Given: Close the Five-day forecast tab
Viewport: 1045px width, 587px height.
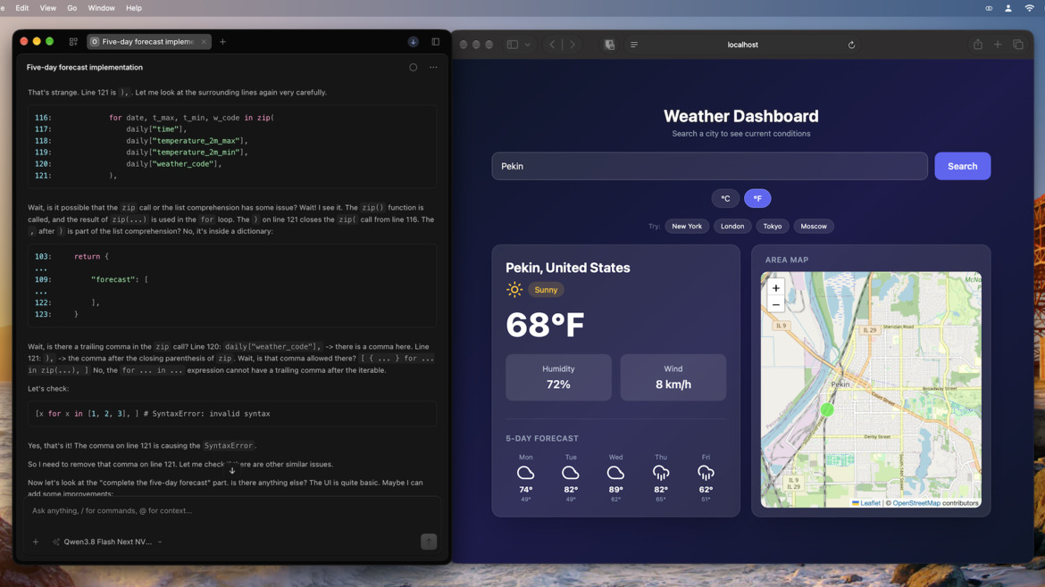Looking at the screenshot, I should tap(204, 41).
